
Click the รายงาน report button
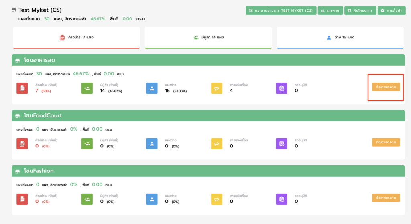coord(330,11)
